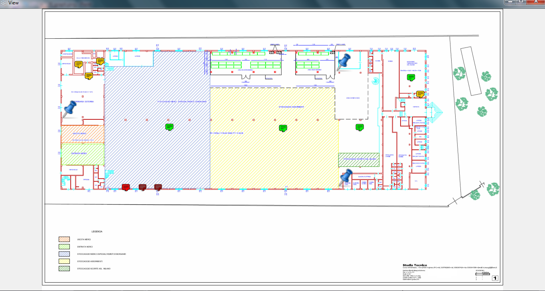Click the bright red comment on bottom wall

click(126, 187)
